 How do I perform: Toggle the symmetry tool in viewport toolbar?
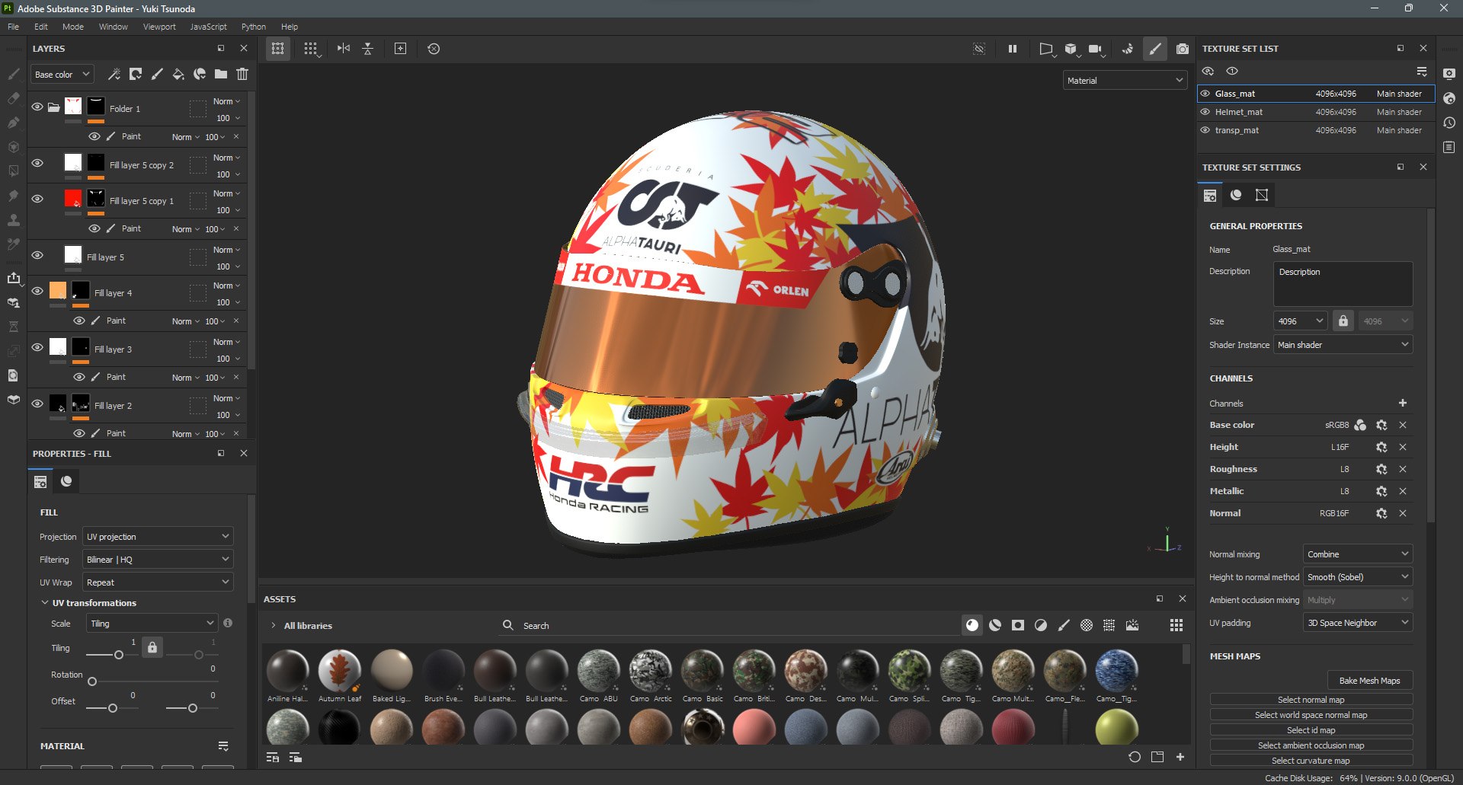[x=344, y=49]
